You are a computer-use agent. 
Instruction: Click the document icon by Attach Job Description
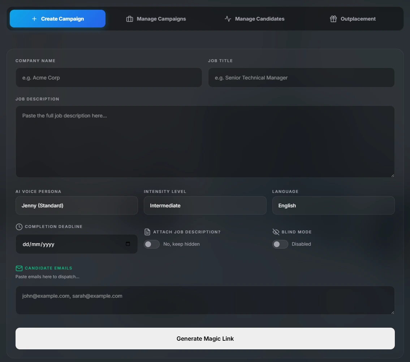point(147,232)
